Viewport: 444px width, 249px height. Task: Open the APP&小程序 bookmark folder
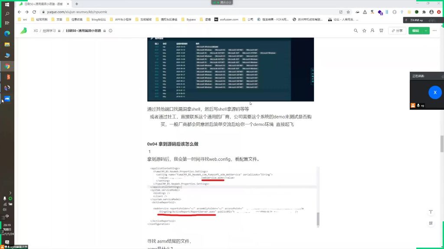(x=121, y=19)
